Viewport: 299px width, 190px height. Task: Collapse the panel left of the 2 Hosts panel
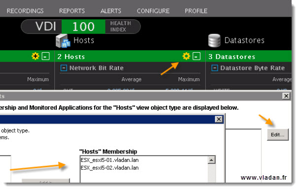(45, 56)
